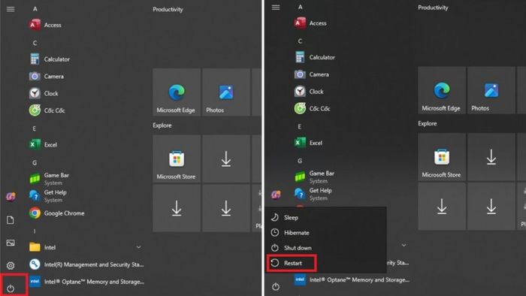Image resolution: width=526 pixels, height=296 pixels.
Task: Click the user avatar in the left Start menu
Action: coord(11,197)
